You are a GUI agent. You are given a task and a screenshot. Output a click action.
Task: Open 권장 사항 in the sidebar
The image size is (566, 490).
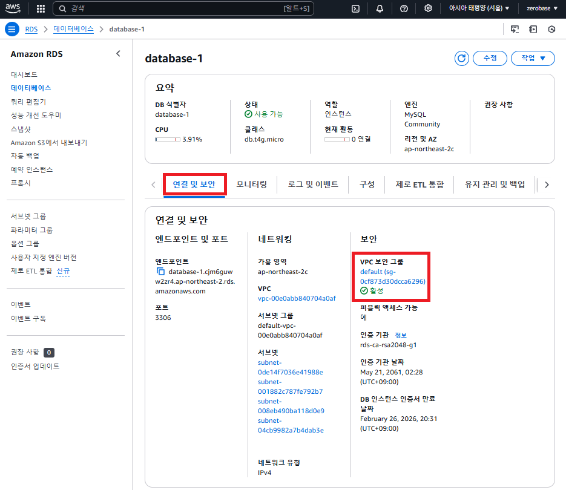coord(25,352)
